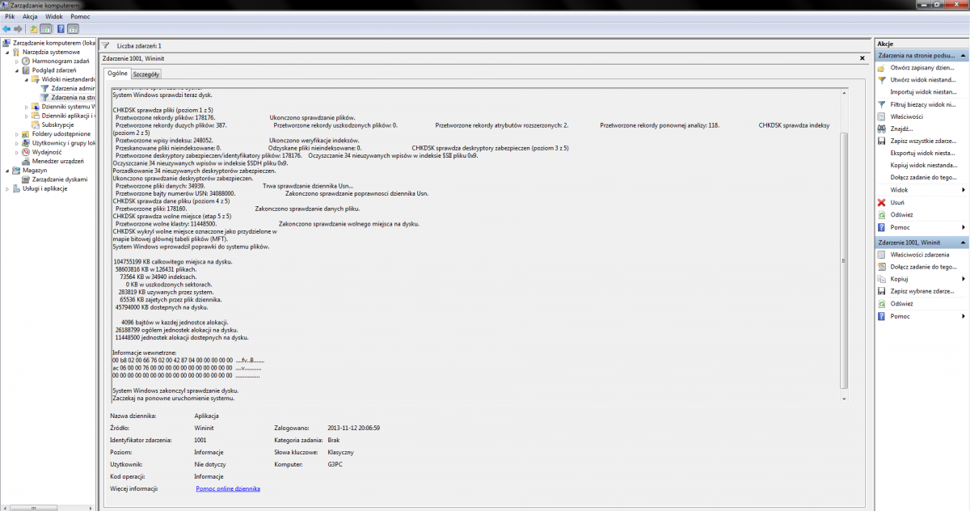Image resolution: width=970 pixels, height=511 pixels.
Task: Click the Utwórz widok niestandardowy funnel icon
Action: [x=882, y=80]
